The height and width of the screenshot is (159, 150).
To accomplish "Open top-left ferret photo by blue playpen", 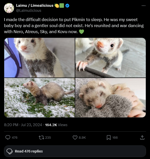I will tap(39, 58).
